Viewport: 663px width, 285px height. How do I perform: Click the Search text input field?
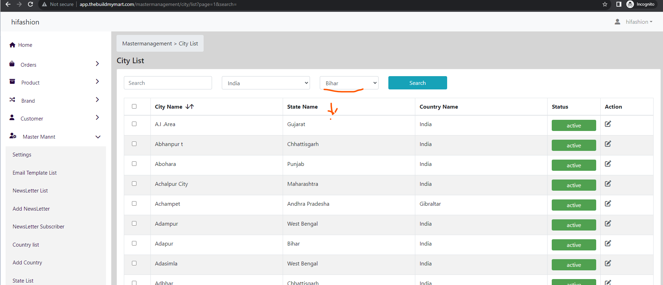[168, 83]
